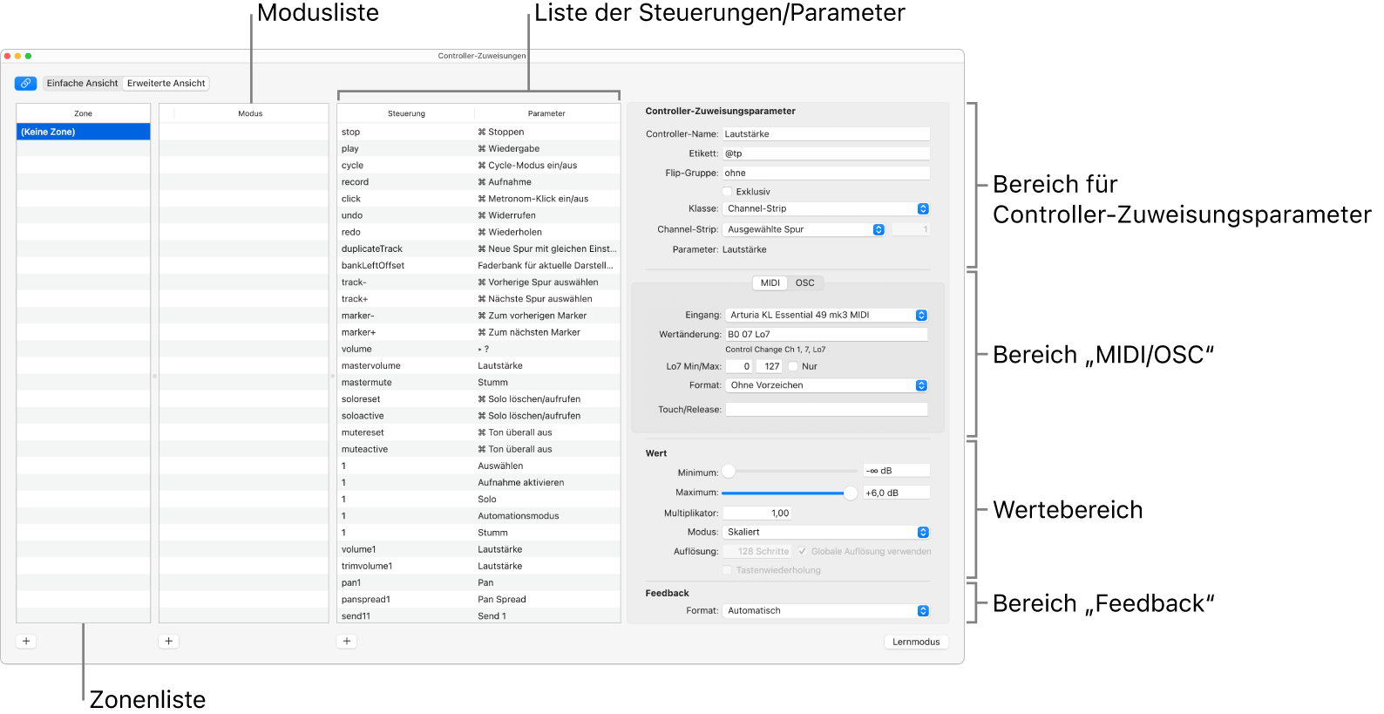Select the soloreset row
1384x714 pixels.
pyautogui.click(x=478, y=399)
